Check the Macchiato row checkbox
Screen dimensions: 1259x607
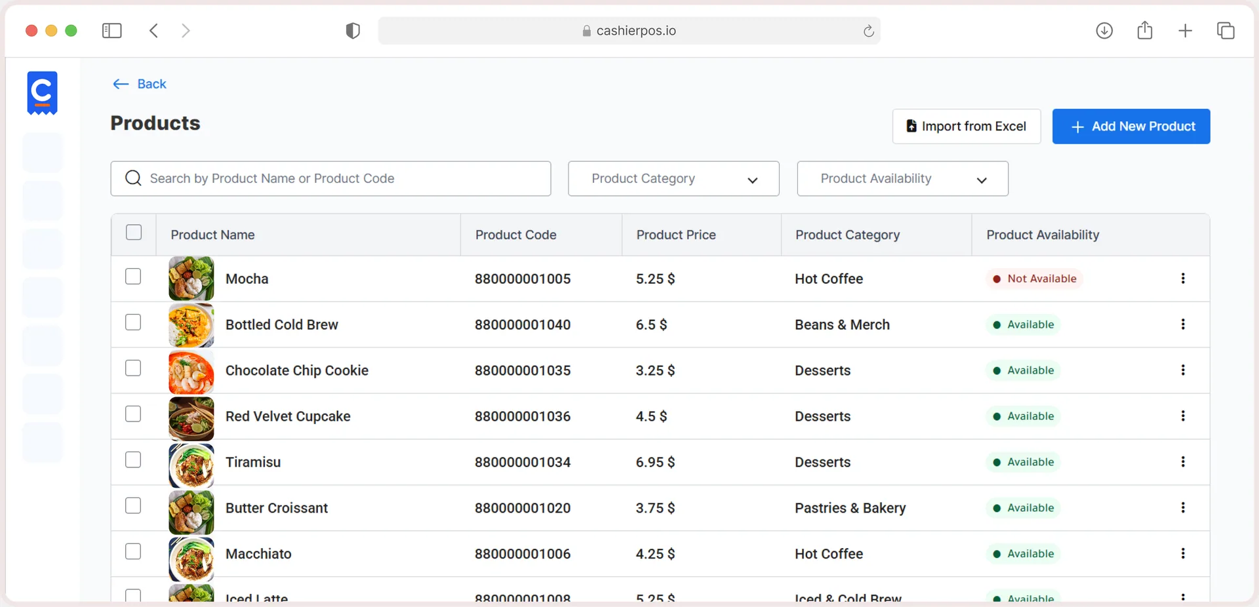[133, 552]
